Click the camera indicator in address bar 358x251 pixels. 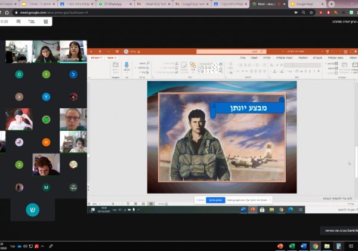296,13
